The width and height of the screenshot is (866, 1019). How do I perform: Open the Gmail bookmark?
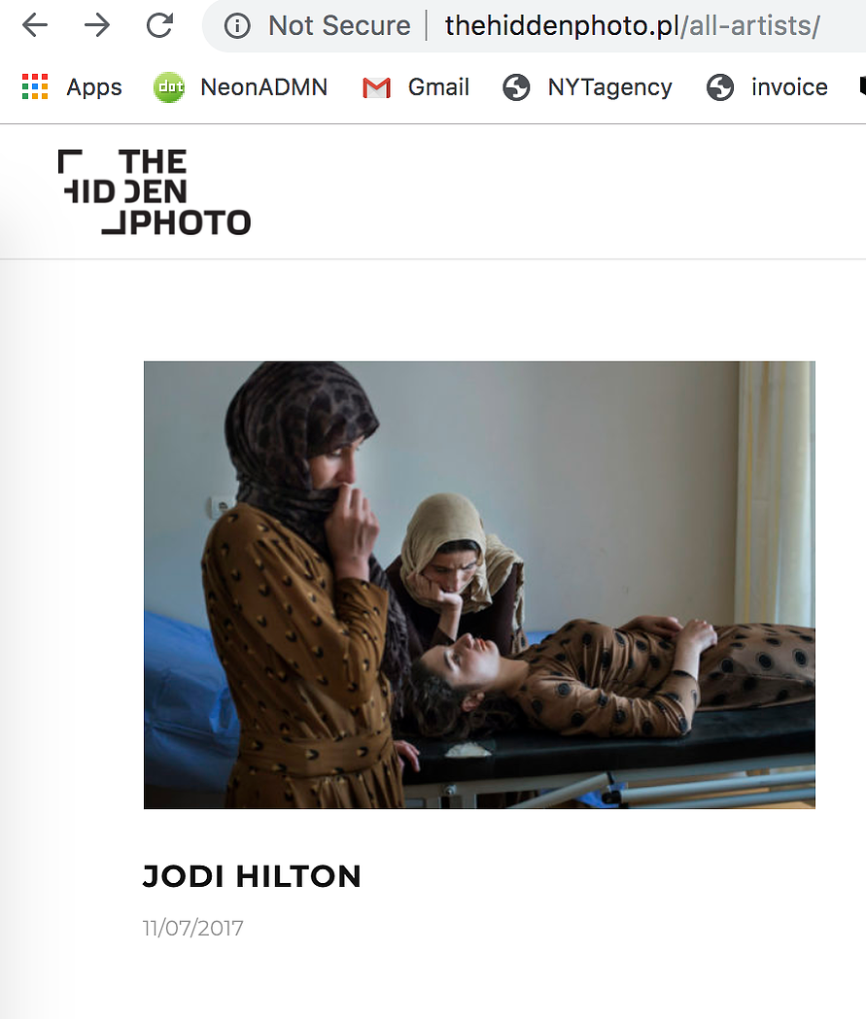(x=439, y=87)
